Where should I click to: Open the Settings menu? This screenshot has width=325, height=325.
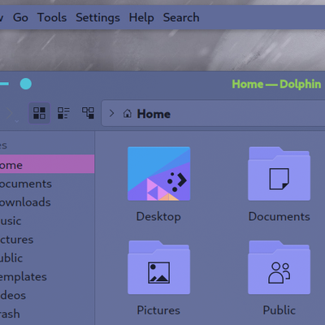pyautogui.click(x=97, y=18)
